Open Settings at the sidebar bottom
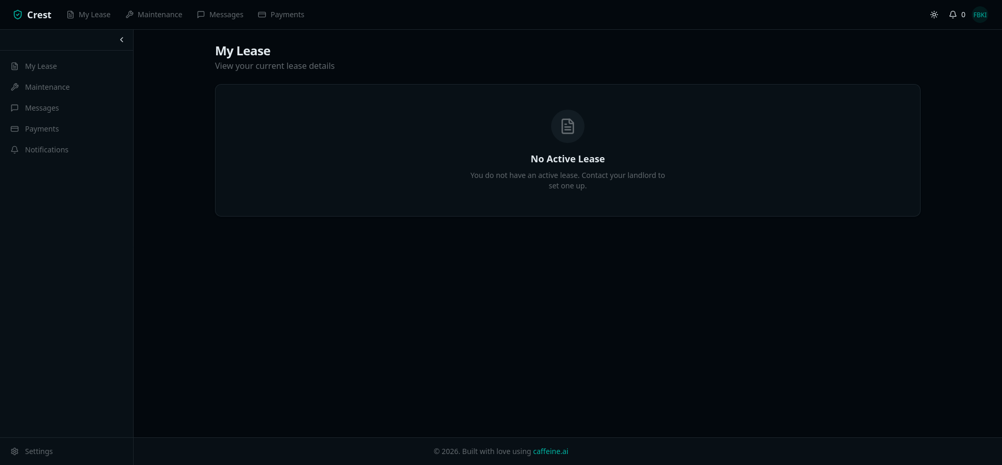1002x465 pixels. (x=66, y=451)
